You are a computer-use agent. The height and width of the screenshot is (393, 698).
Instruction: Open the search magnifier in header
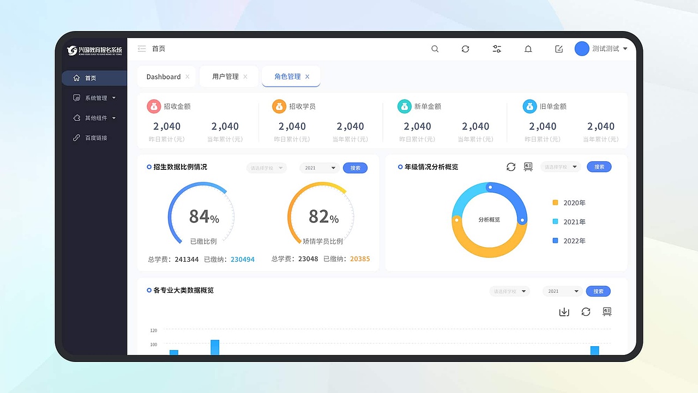pos(435,49)
